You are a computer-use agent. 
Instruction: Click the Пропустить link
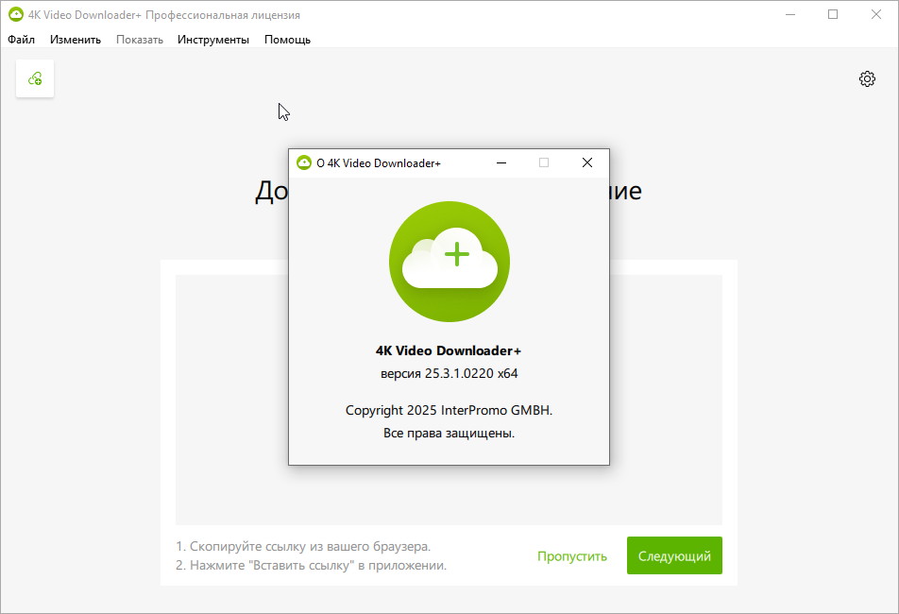click(x=571, y=556)
